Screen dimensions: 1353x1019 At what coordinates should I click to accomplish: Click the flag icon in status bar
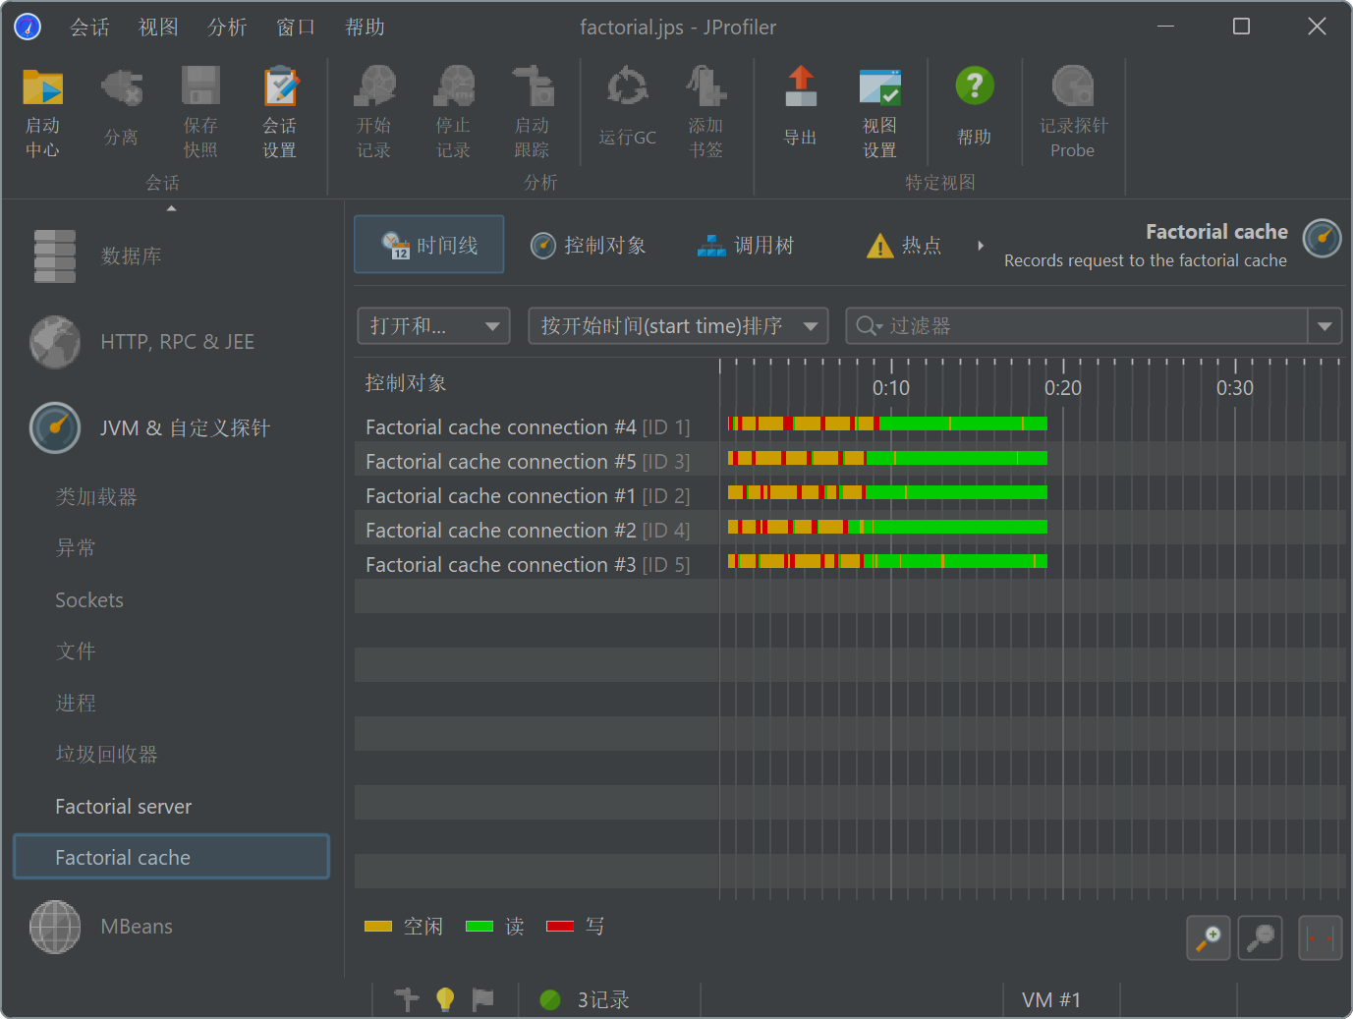pyautogui.click(x=482, y=999)
